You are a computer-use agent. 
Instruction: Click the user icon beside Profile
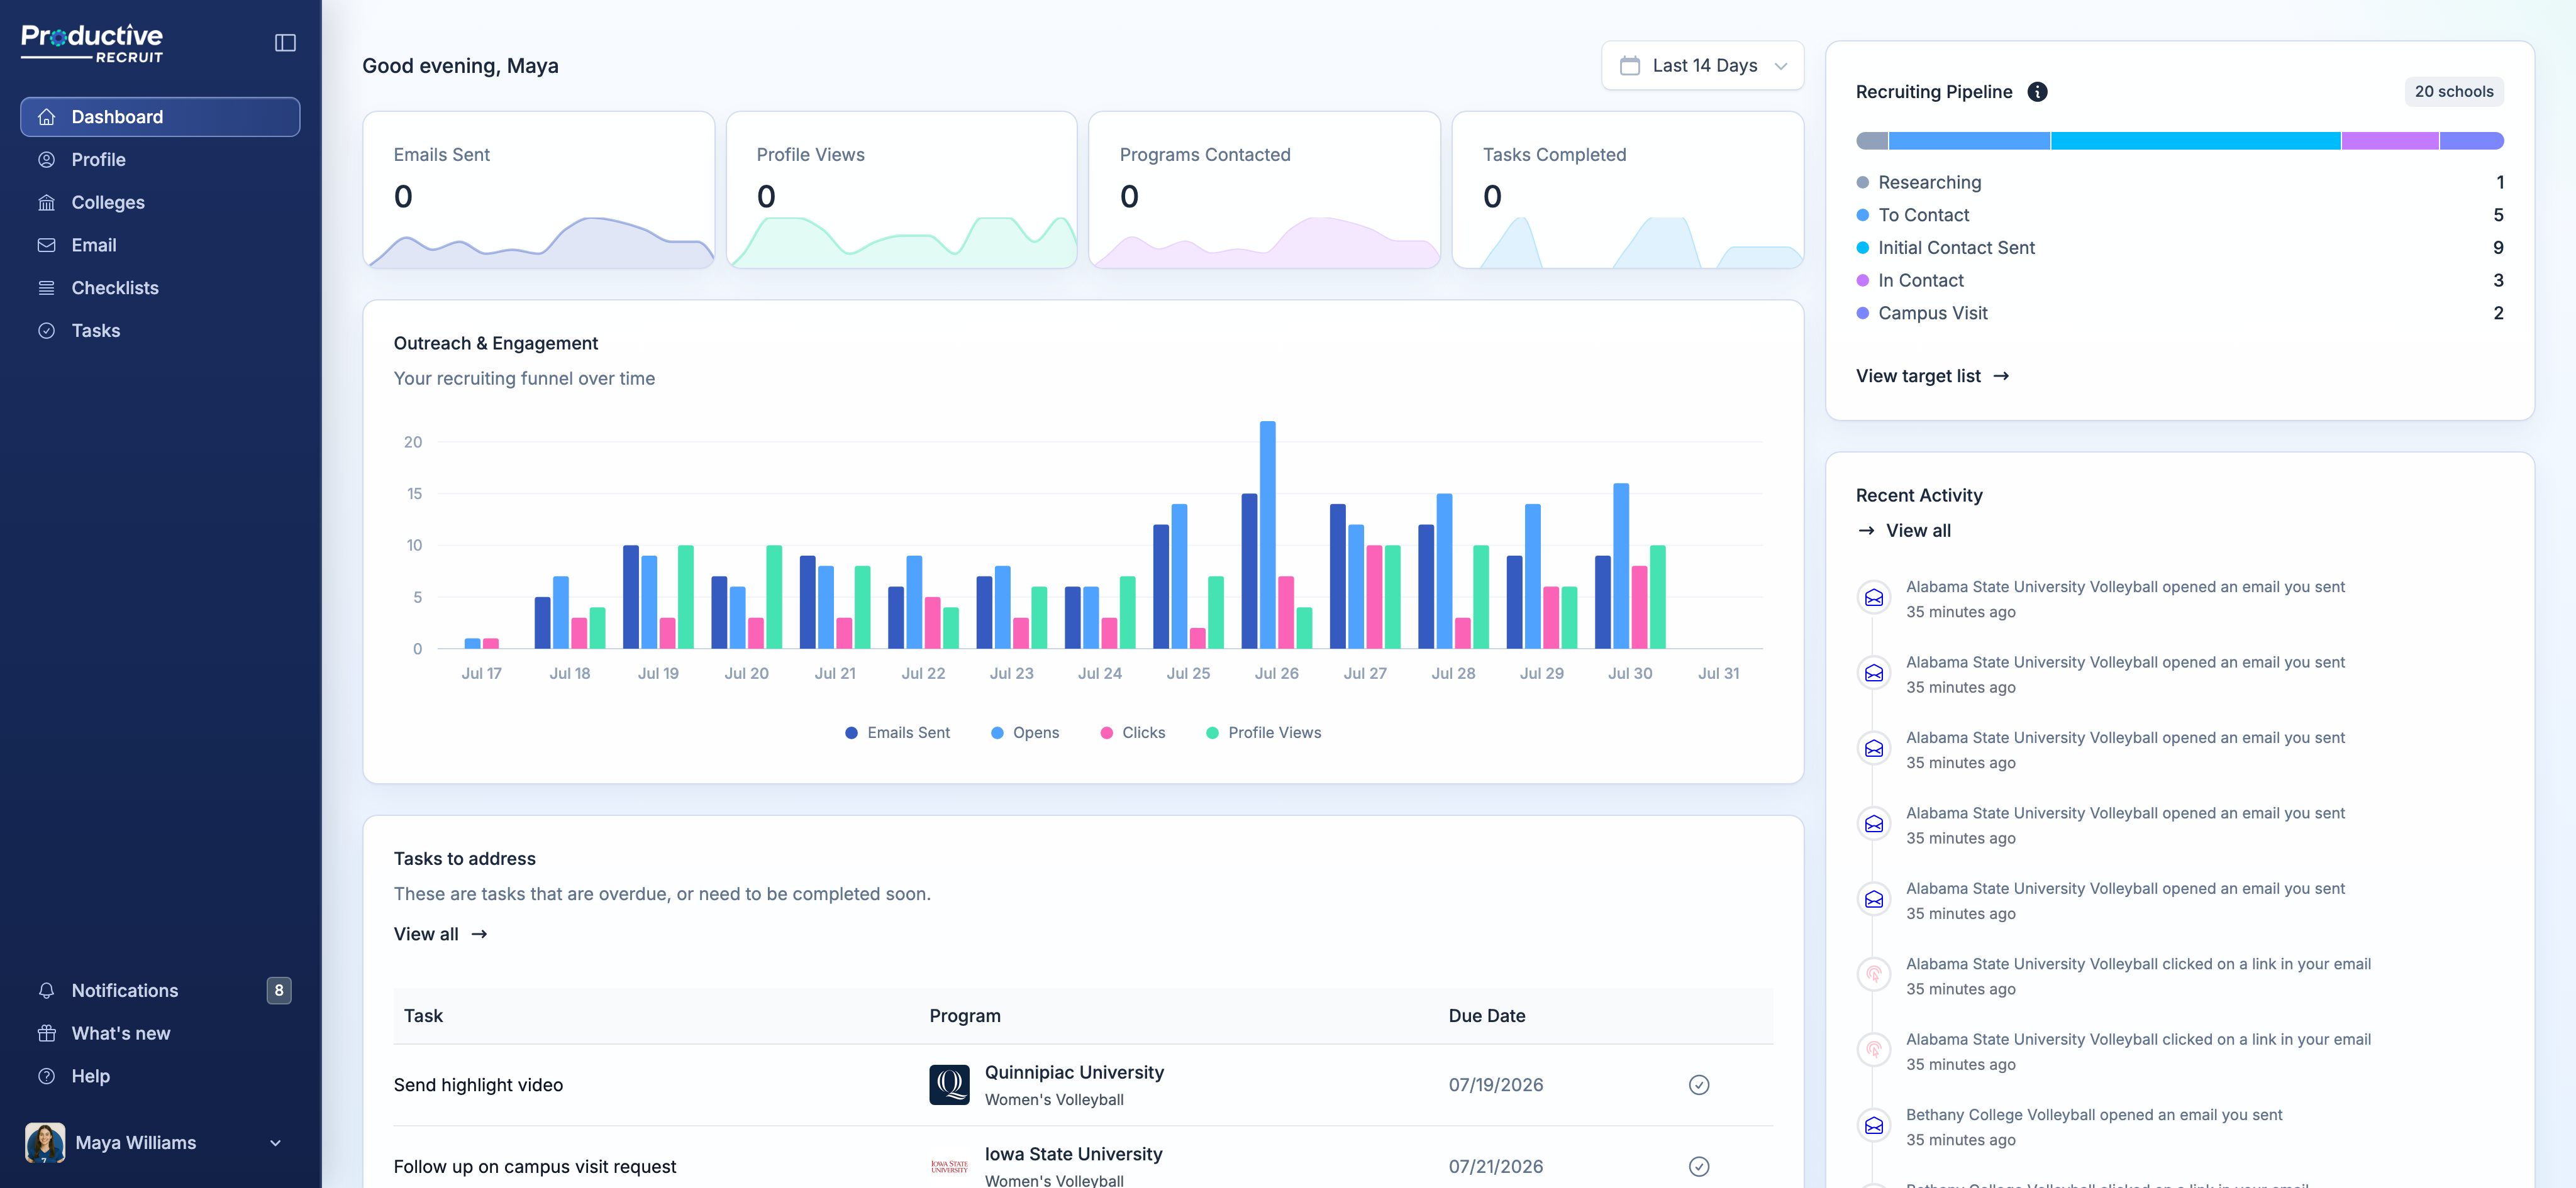pyautogui.click(x=46, y=160)
